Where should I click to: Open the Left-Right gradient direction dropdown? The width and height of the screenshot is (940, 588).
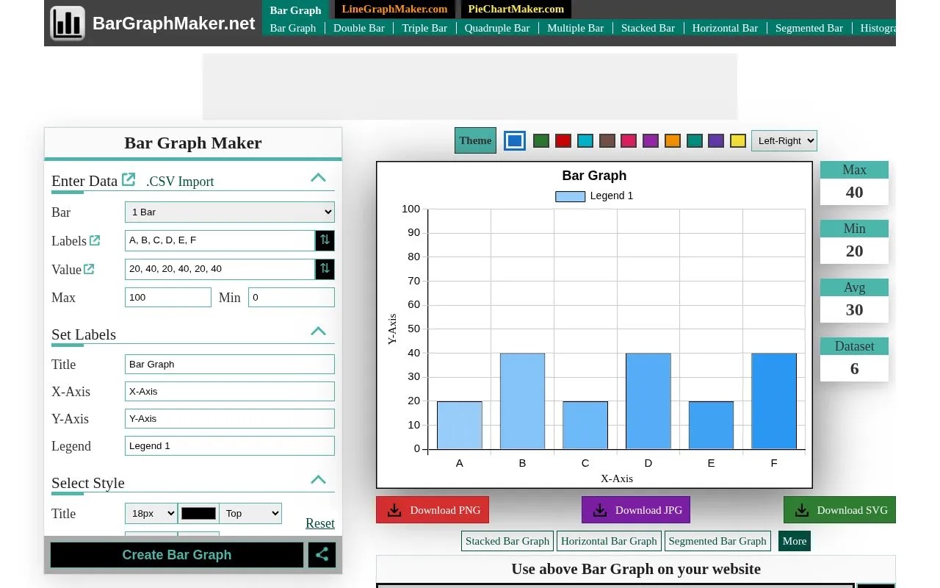[x=784, y=140]
